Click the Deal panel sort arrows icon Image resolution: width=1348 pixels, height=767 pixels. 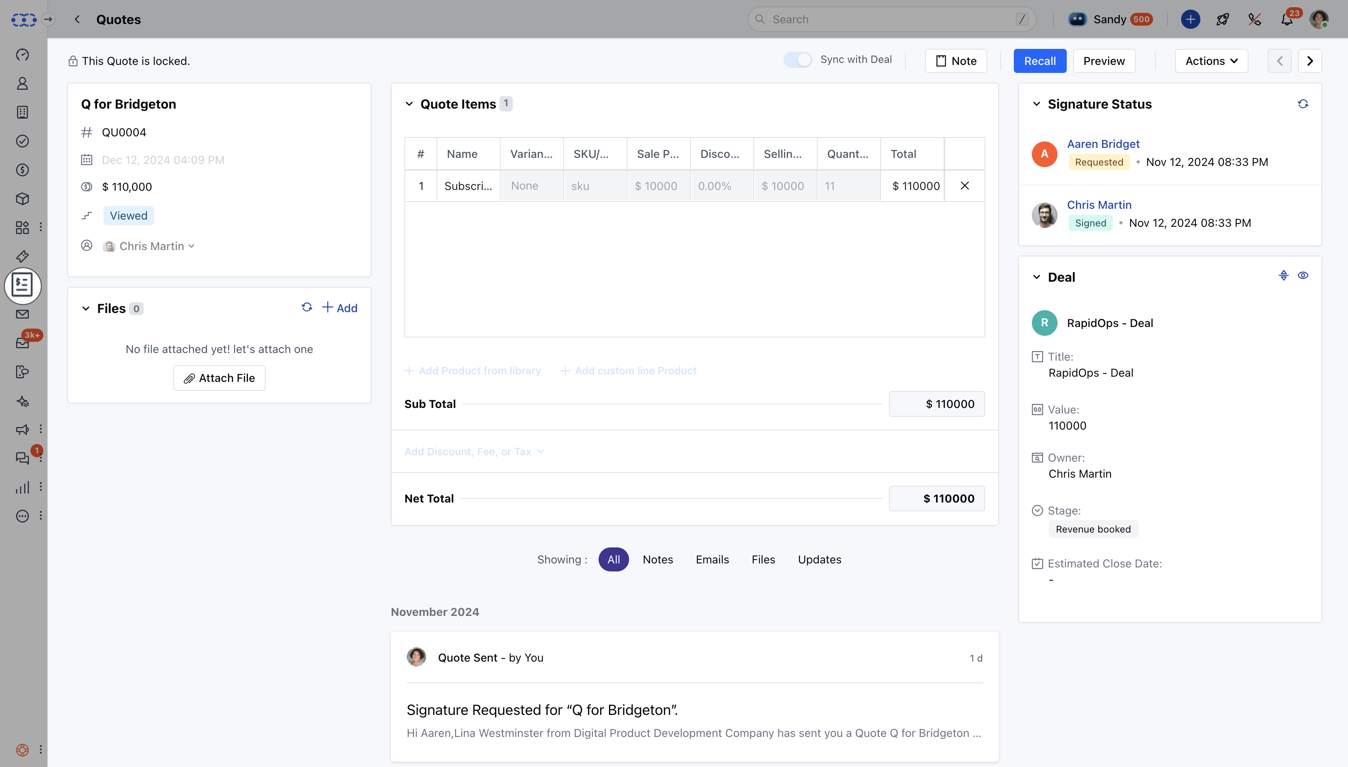(1284, 276)
